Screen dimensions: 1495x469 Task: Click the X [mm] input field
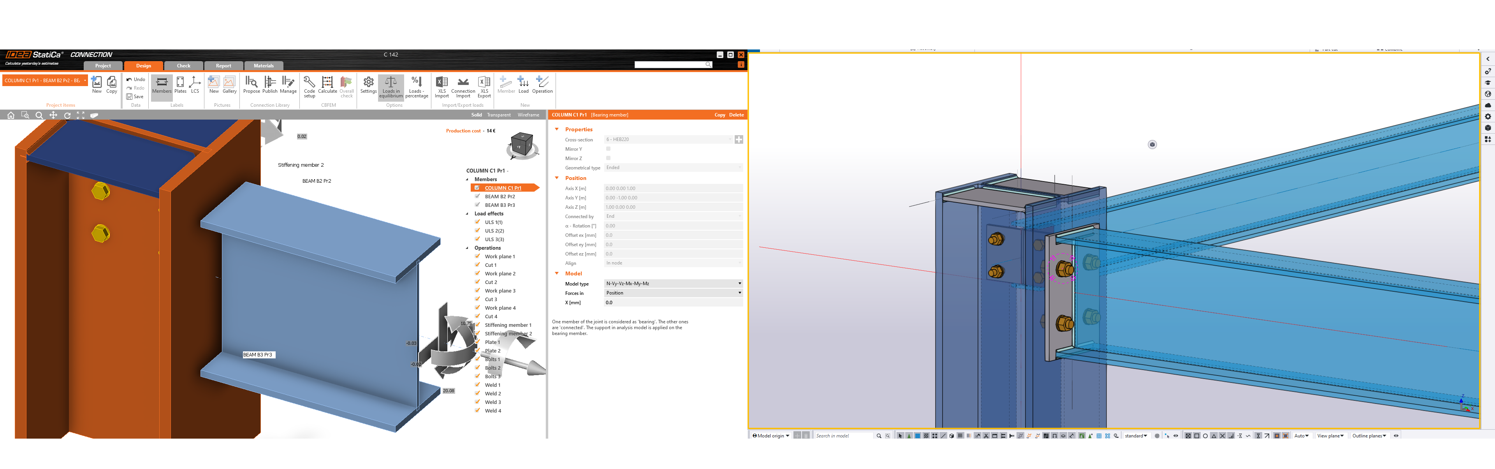point(673,302)
